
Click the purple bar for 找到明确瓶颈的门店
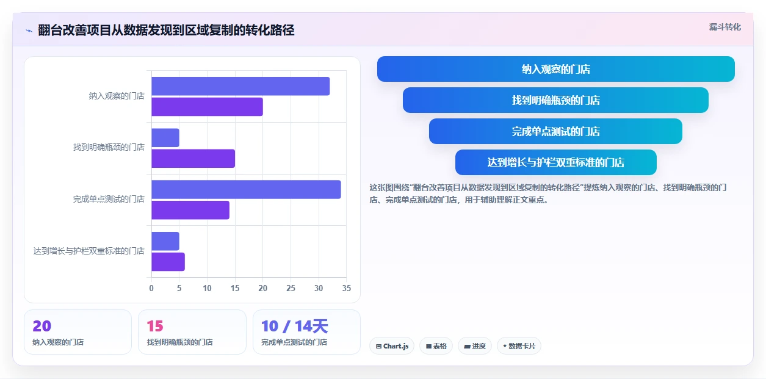click(193, 159)
